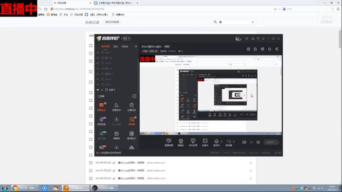The height and width of the screenshot is (192, 342).
Task: Click the padlock icon in streaming app header
Action: pyautogui.click(x=255, y=49)
